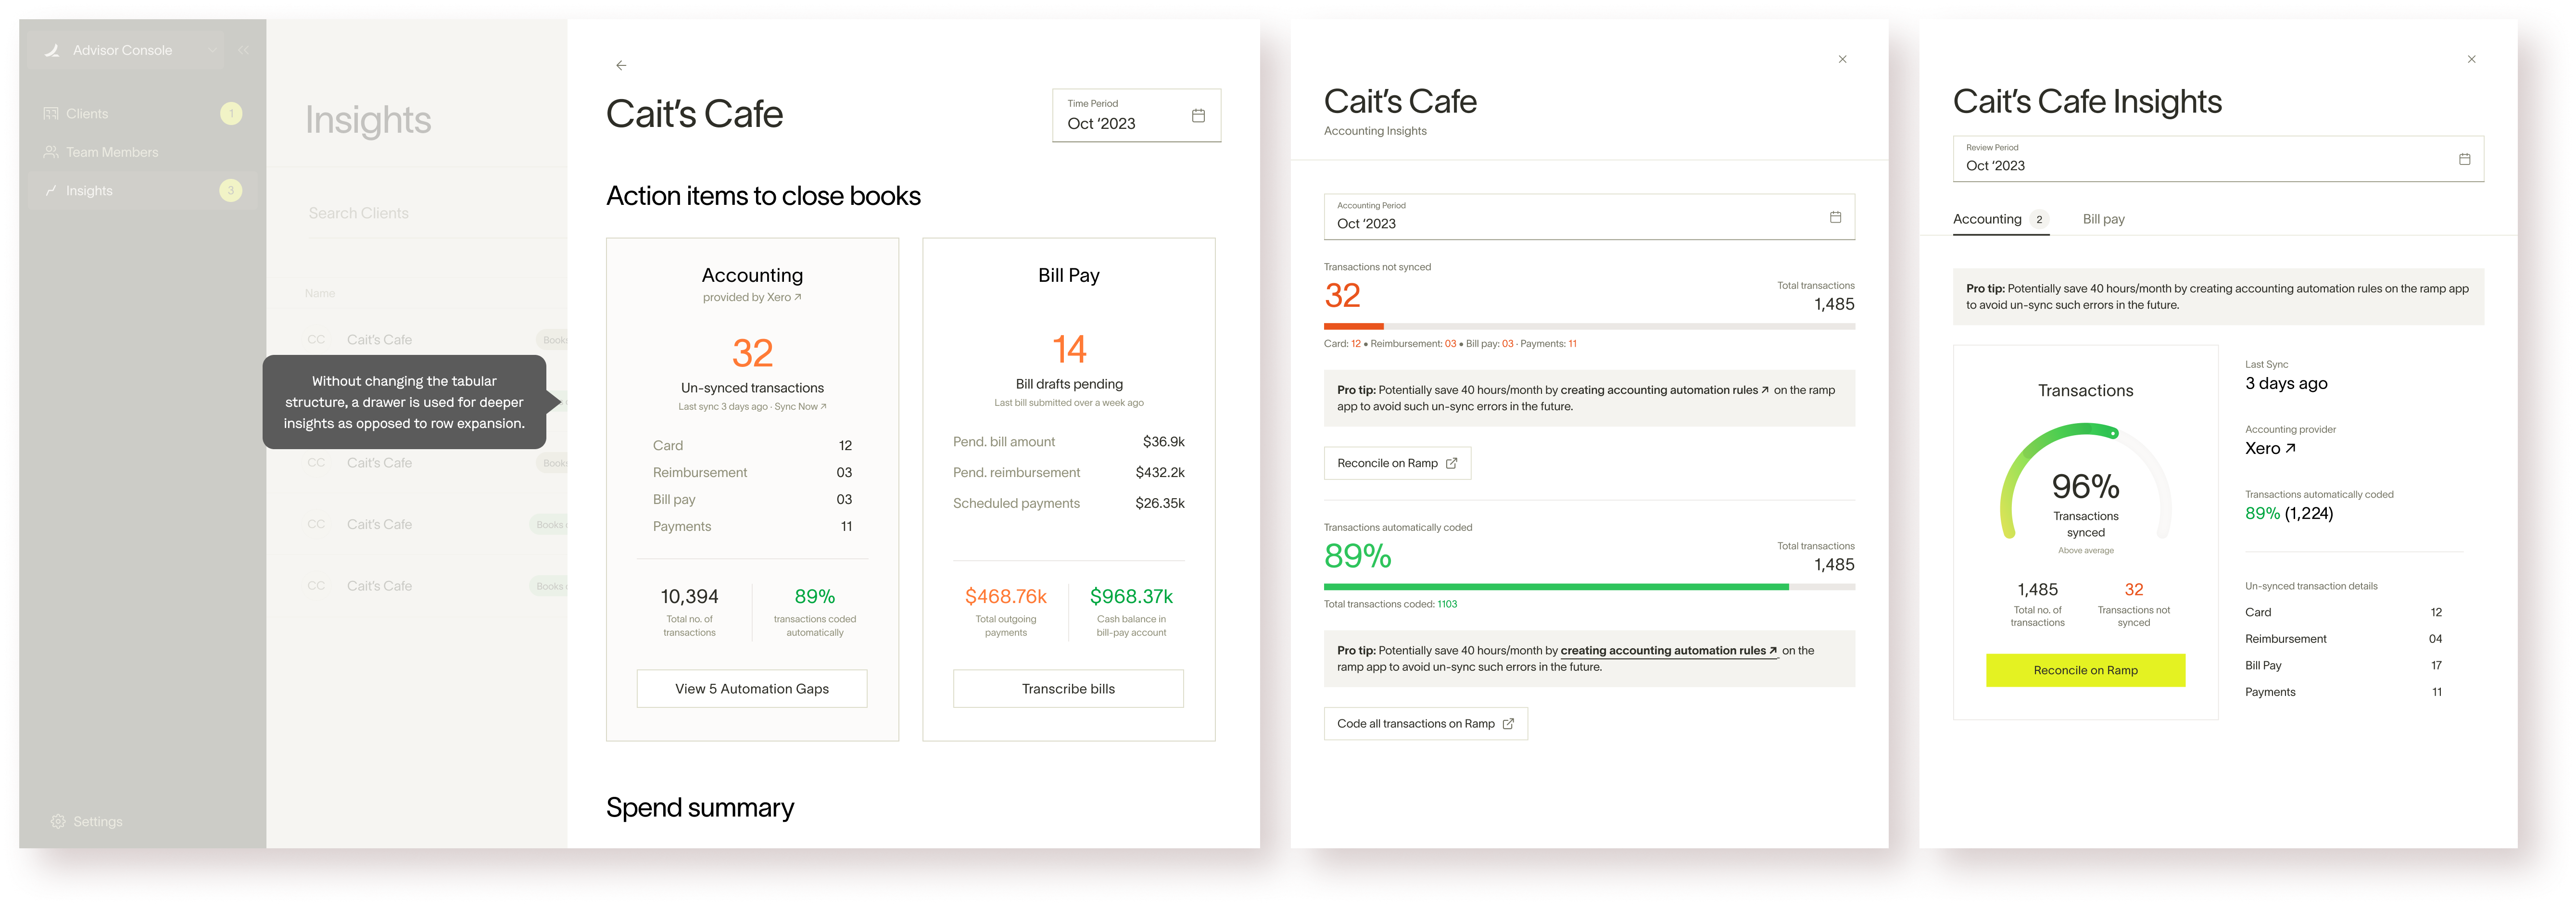Select the Accounting tab
The width and height of the screenshot is (2576, 906).
coord(1987,219)
